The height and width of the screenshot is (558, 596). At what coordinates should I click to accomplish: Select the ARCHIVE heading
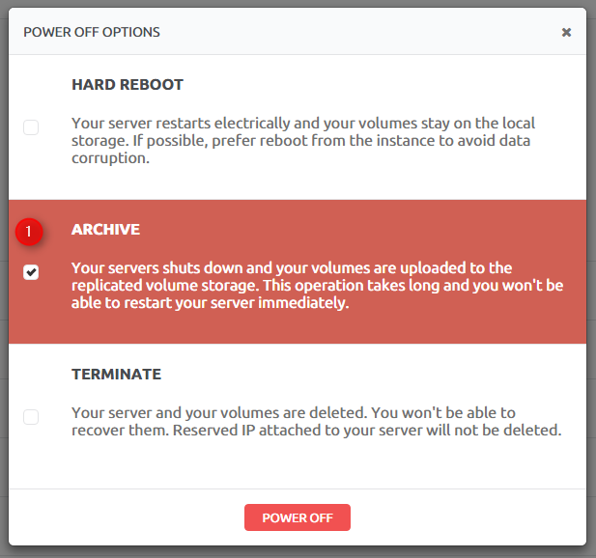[105, 230]
